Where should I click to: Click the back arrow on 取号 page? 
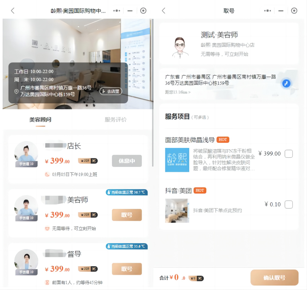(x=164, y=11)
